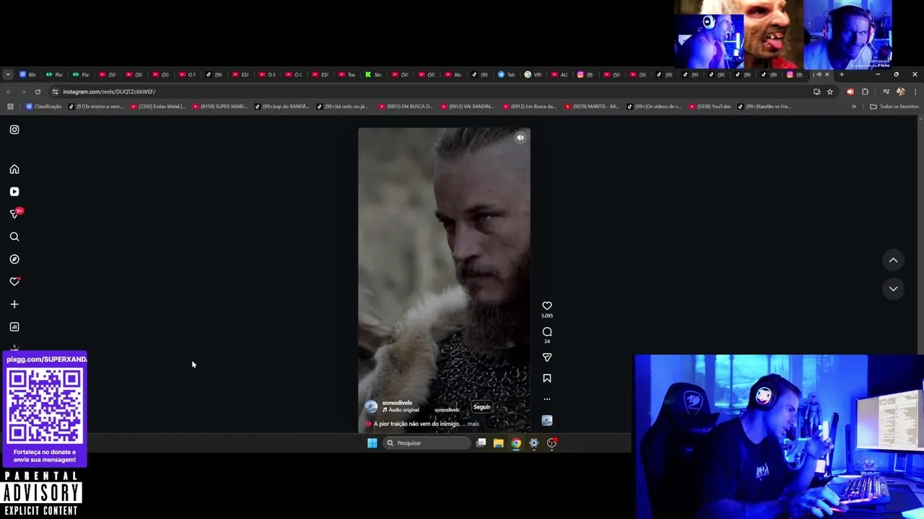The width and height of the screenshot is (924, 519).
Task: Click the Chrome icon on taskbar
Action: click(x=516, y=443)
